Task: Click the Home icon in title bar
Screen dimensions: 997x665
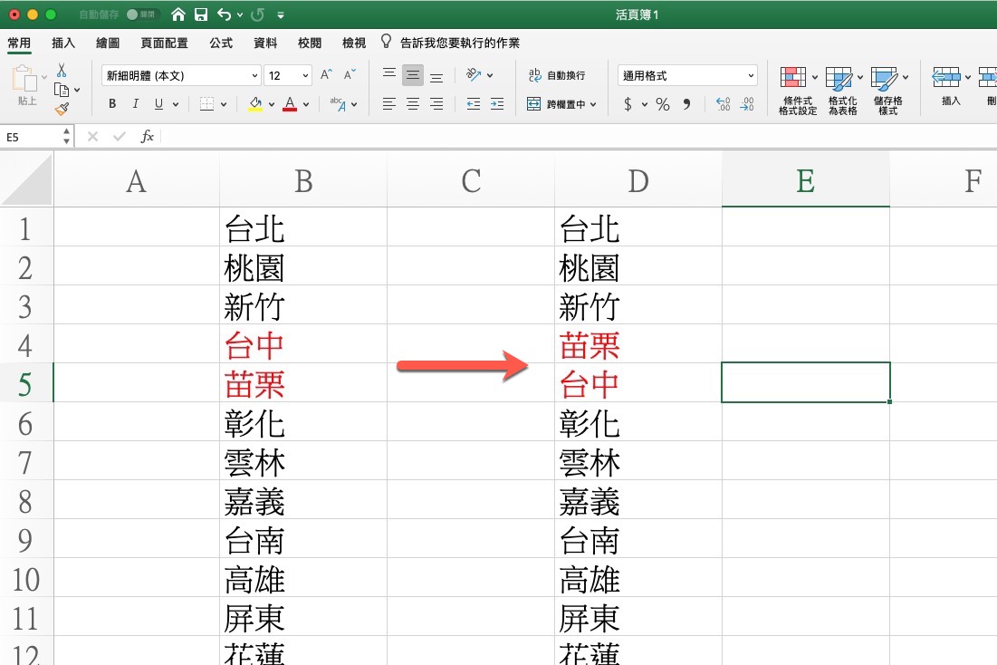Action: (178, 14)
